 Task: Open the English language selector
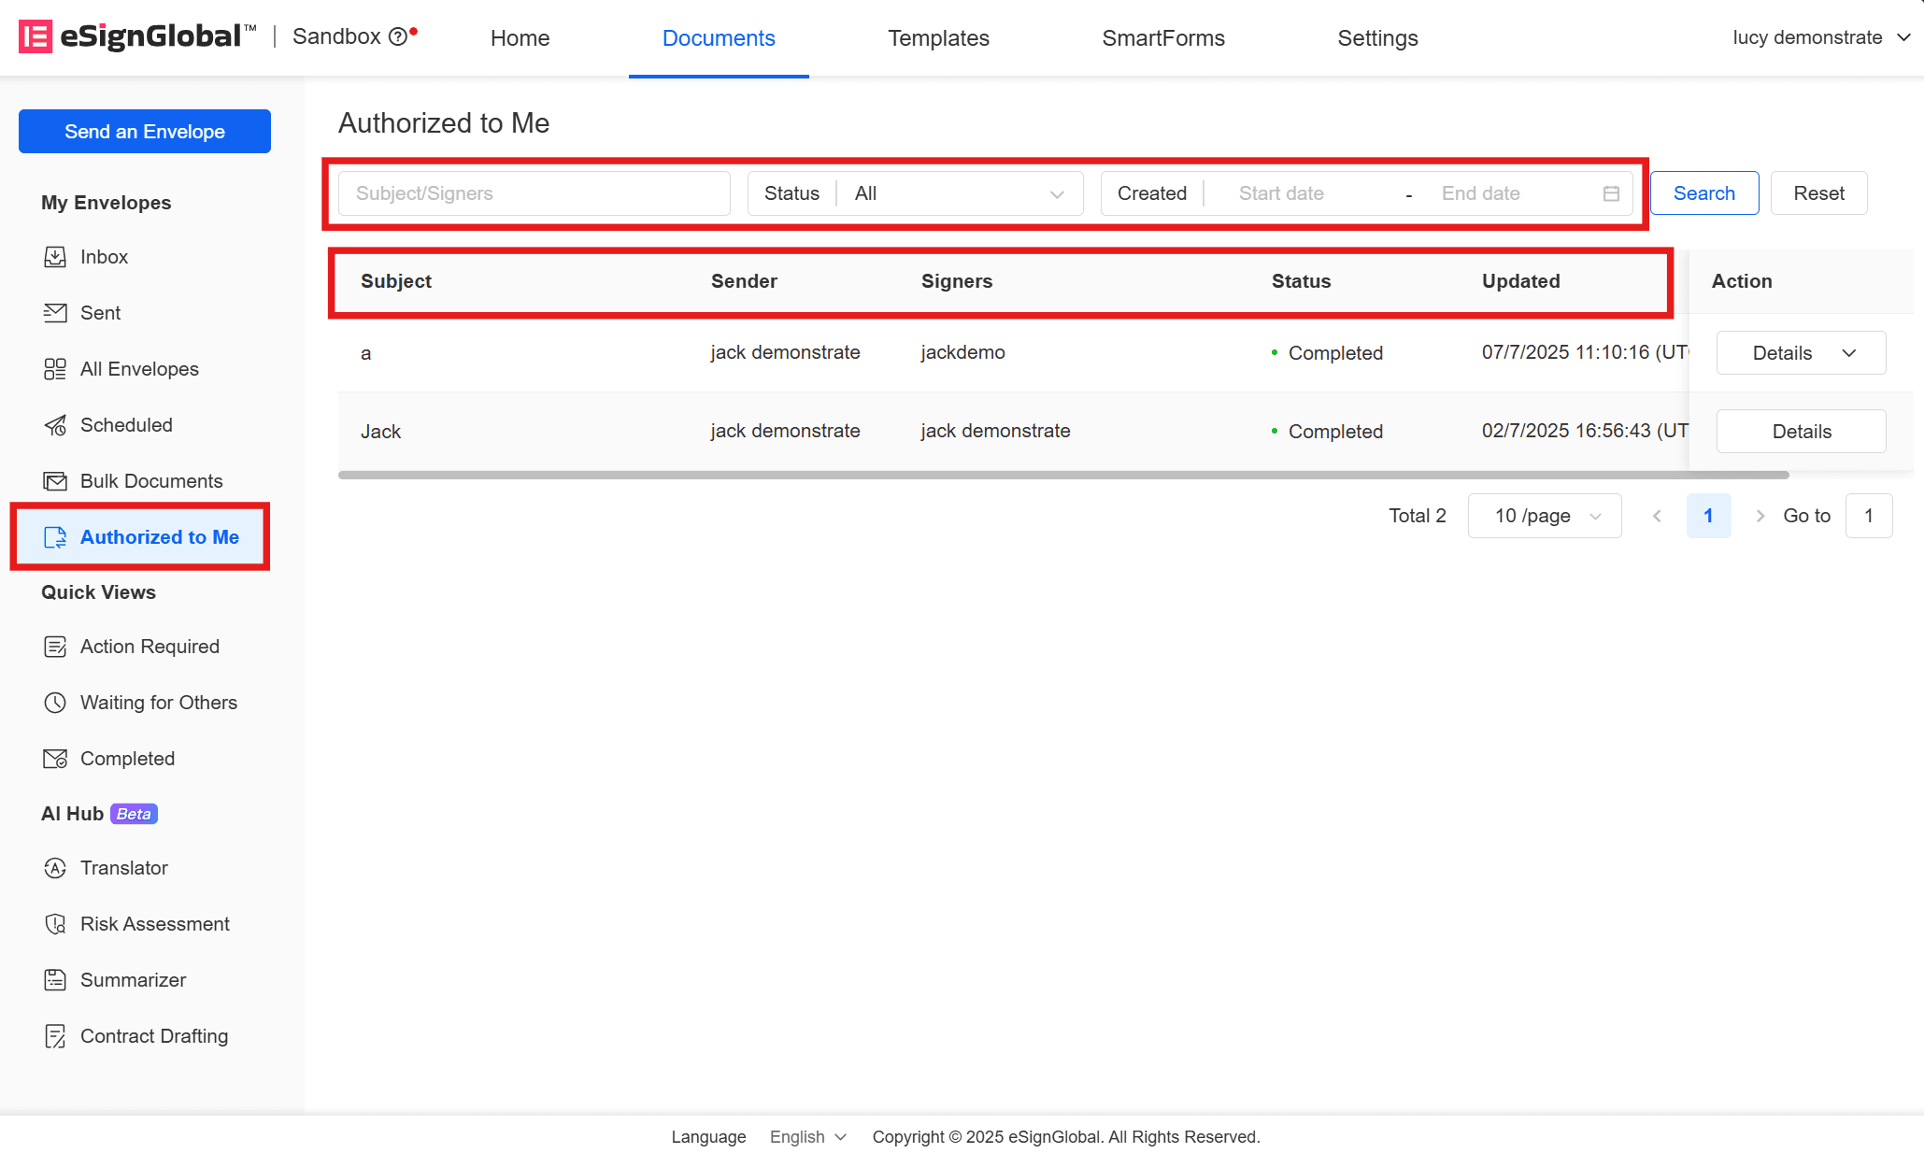coord(807,1137)
